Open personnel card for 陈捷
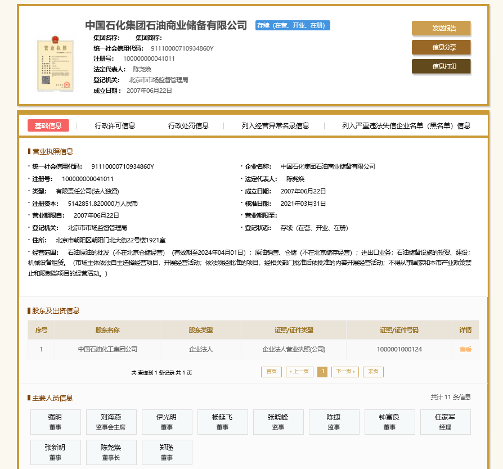 pos(334,422)
